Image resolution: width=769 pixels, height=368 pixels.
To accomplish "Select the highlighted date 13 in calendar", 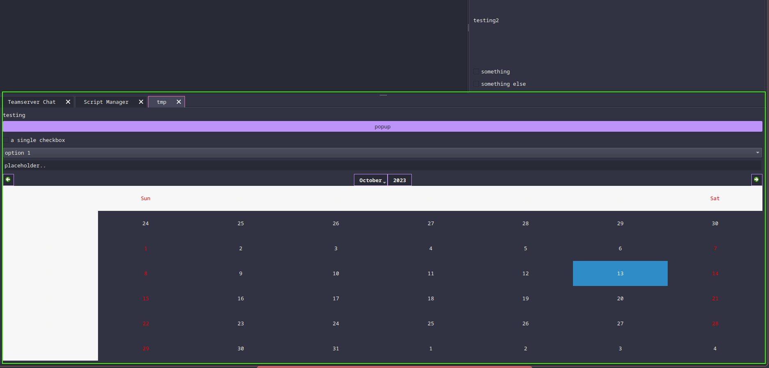I will pyautogui.click(x=620, y=274).
